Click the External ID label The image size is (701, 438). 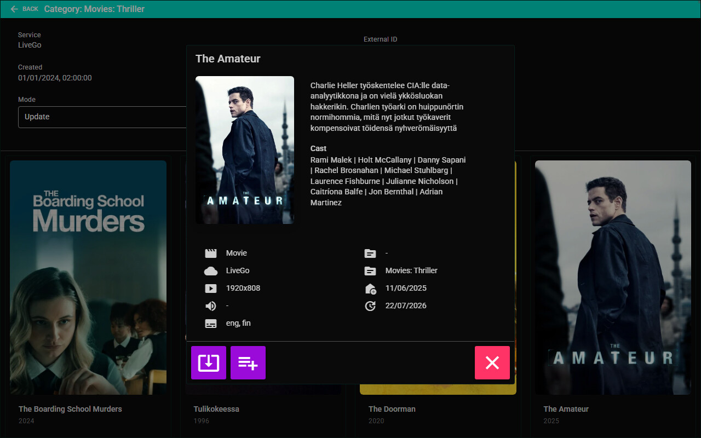380,39
